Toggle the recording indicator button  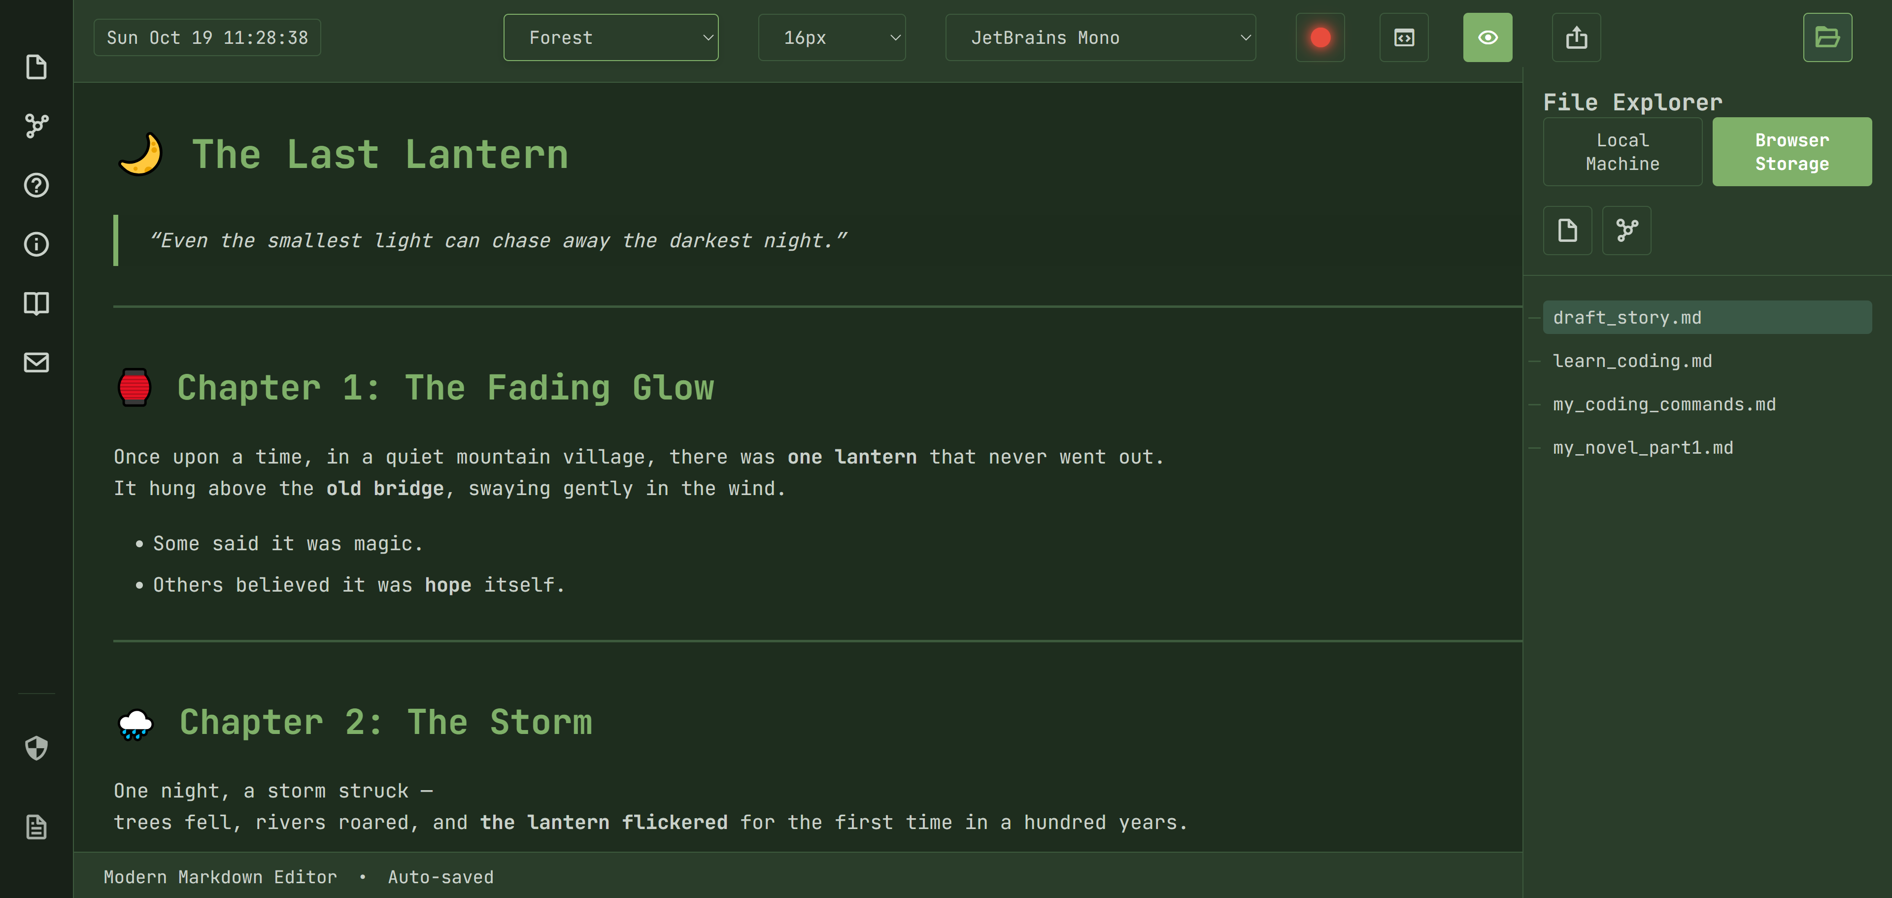coord(1320,37)
